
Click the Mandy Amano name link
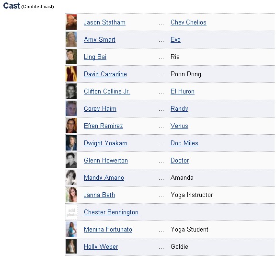pyautogui.click(x=104, y=178)
